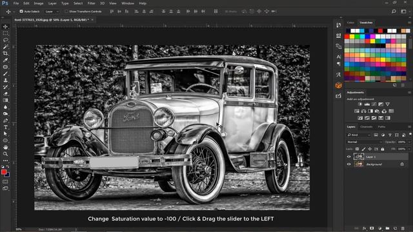
Task: Open the Fill value dropdown arrow
Action: (x=409, y=149)
